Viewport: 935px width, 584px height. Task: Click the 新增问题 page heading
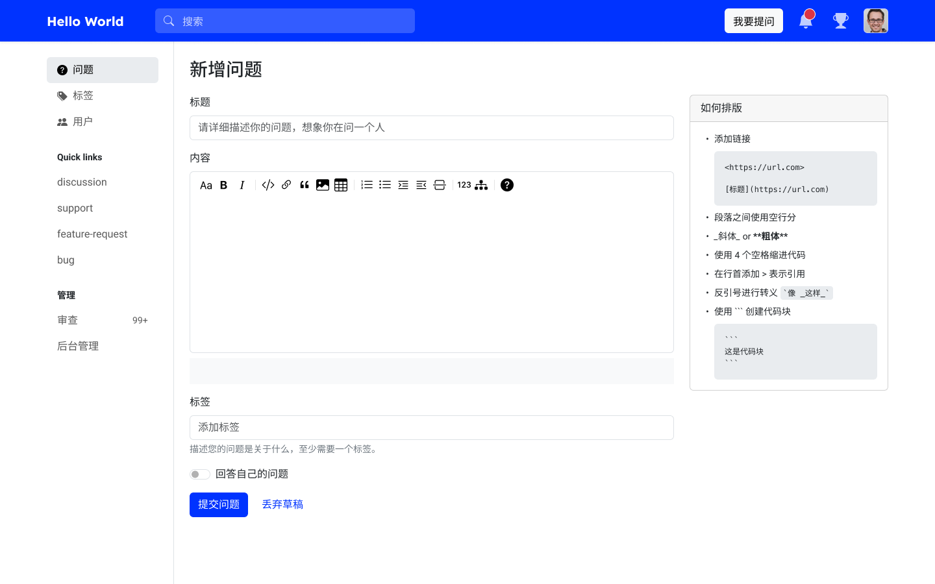tap(226, 69)
